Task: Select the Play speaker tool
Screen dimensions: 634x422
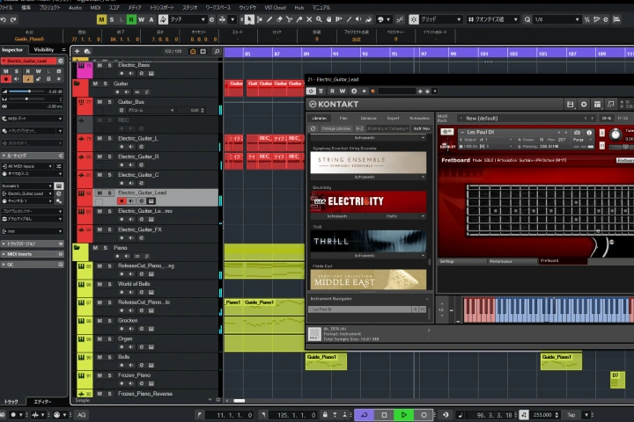Action: point(358,19)
